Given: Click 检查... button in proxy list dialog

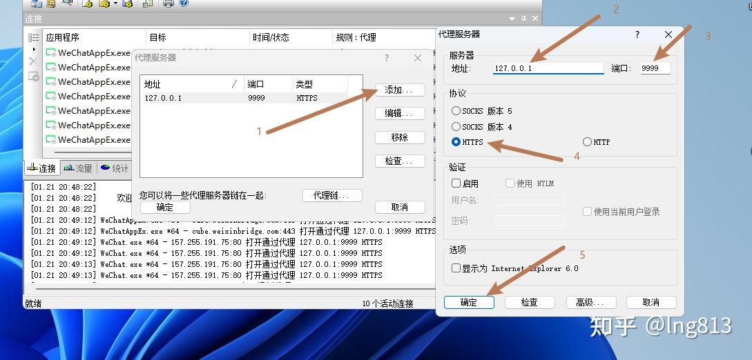Looking at the screenshot, I should click(400, 161).
